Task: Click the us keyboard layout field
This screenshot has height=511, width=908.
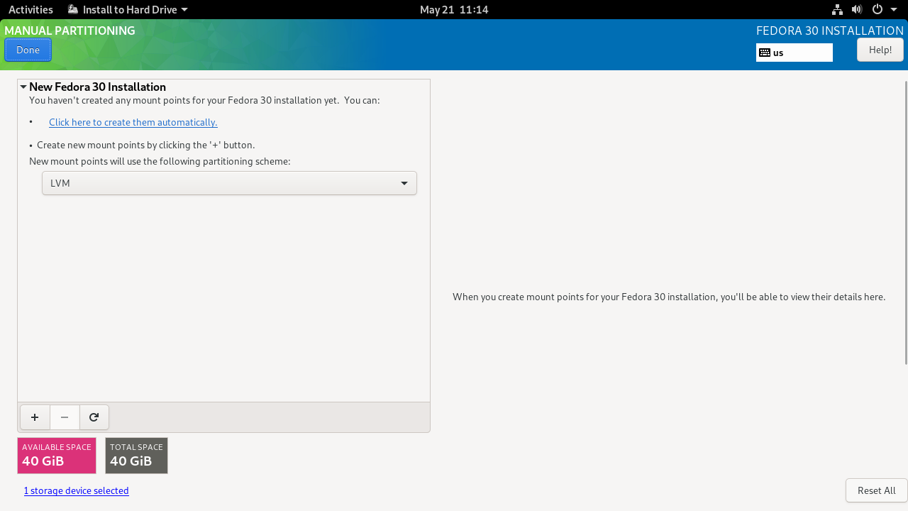Action: [x=794, y=53]
